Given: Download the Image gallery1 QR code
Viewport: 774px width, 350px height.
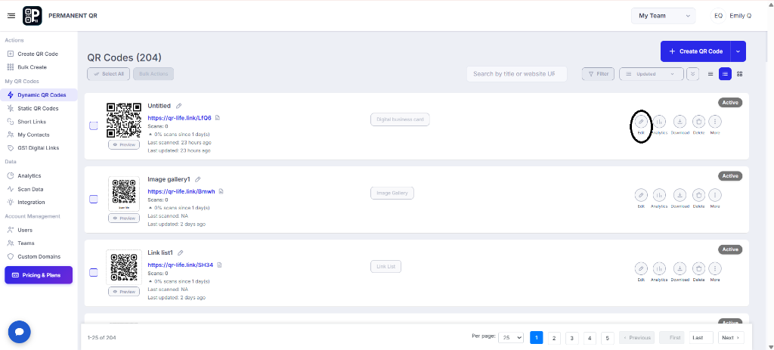Looking at the screenshot, I should coord(680,195).
